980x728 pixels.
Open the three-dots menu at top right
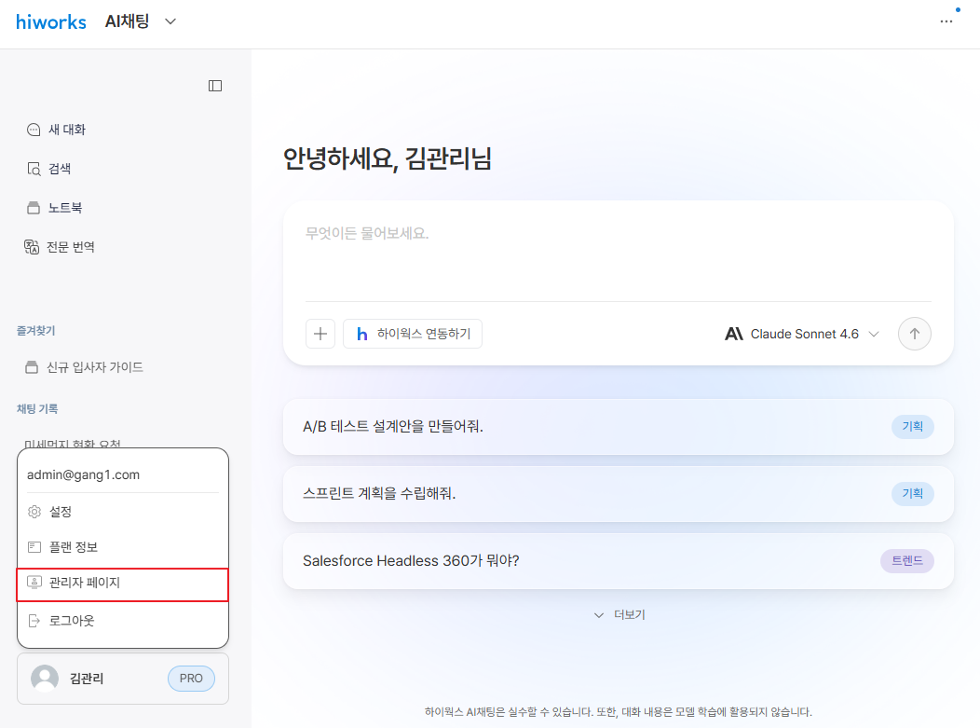pos(946,21)
